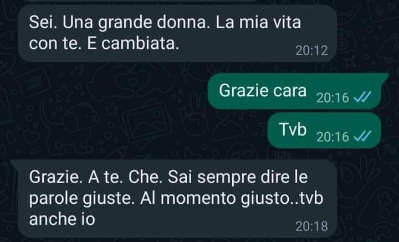Viewport: 399px width, 242px height.
Task: Click the tail corner of Grazie cara bubble
Action: [x=385, y=76]
